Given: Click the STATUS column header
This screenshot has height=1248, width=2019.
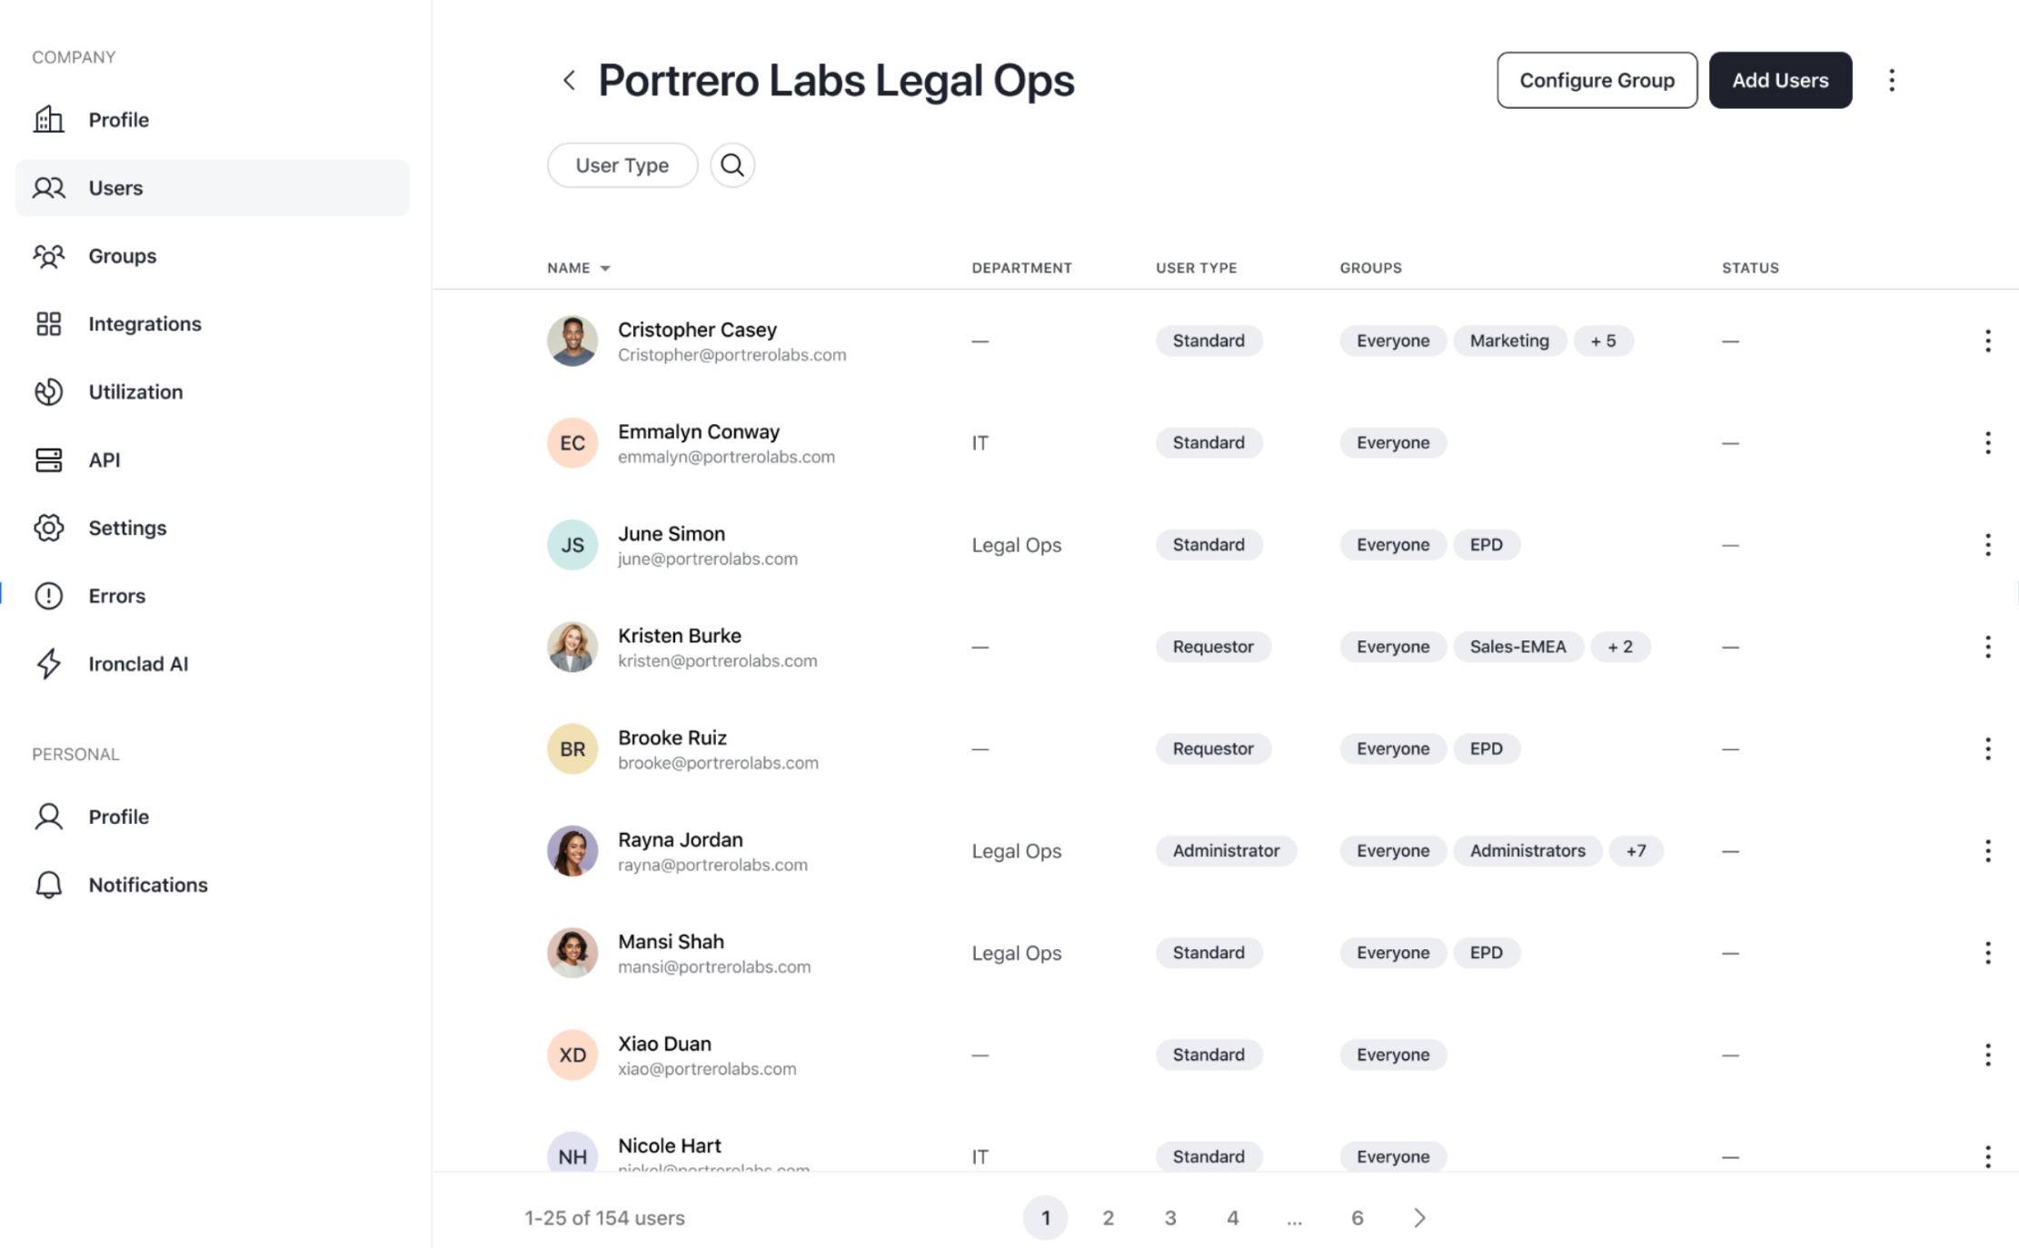Looking at the screenshot, I should click(1750, 268).
